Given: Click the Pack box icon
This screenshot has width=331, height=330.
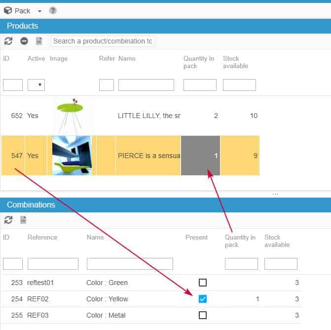Looking at the screenshot, I should point(8,10).
